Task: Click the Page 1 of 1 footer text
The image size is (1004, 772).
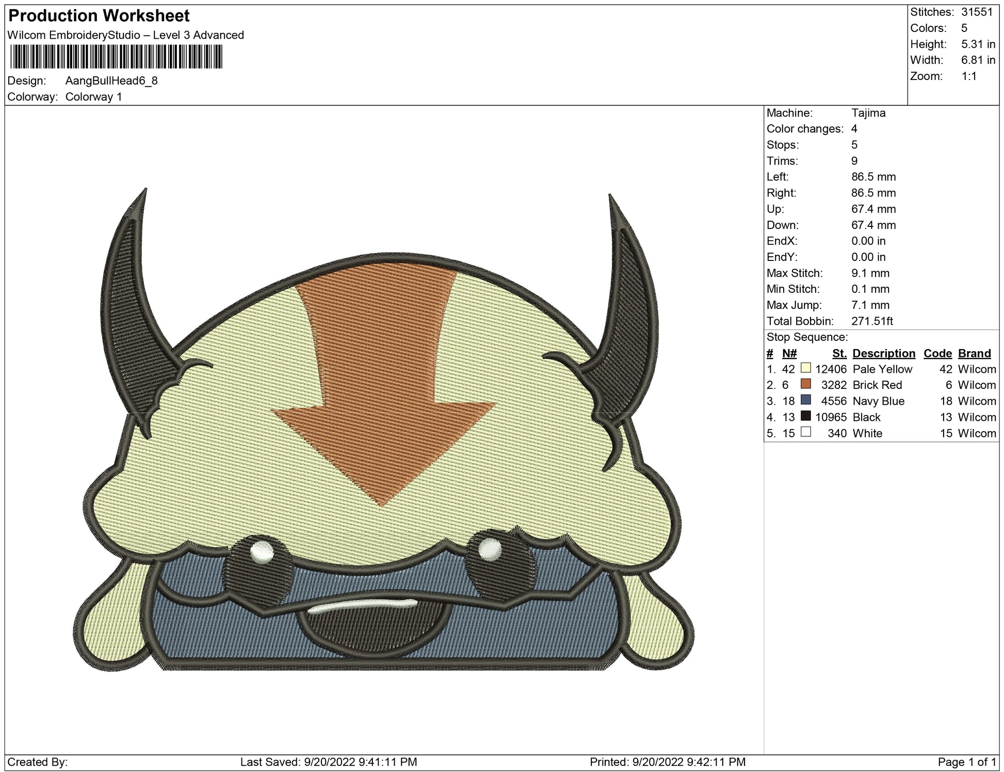Action: [966, 762]
